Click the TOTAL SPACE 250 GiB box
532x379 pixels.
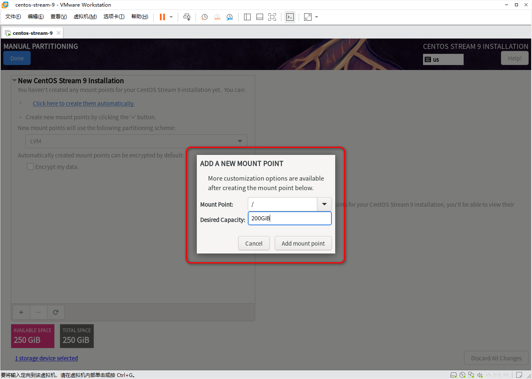[x=77, y=336]
